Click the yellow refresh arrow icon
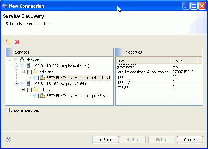The image size is (208, 149). [9, 42]
